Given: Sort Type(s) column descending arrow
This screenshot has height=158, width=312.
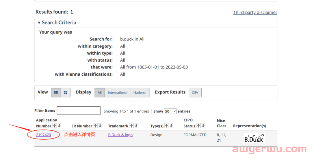Looking at the screenshot, I should (171, 126).
